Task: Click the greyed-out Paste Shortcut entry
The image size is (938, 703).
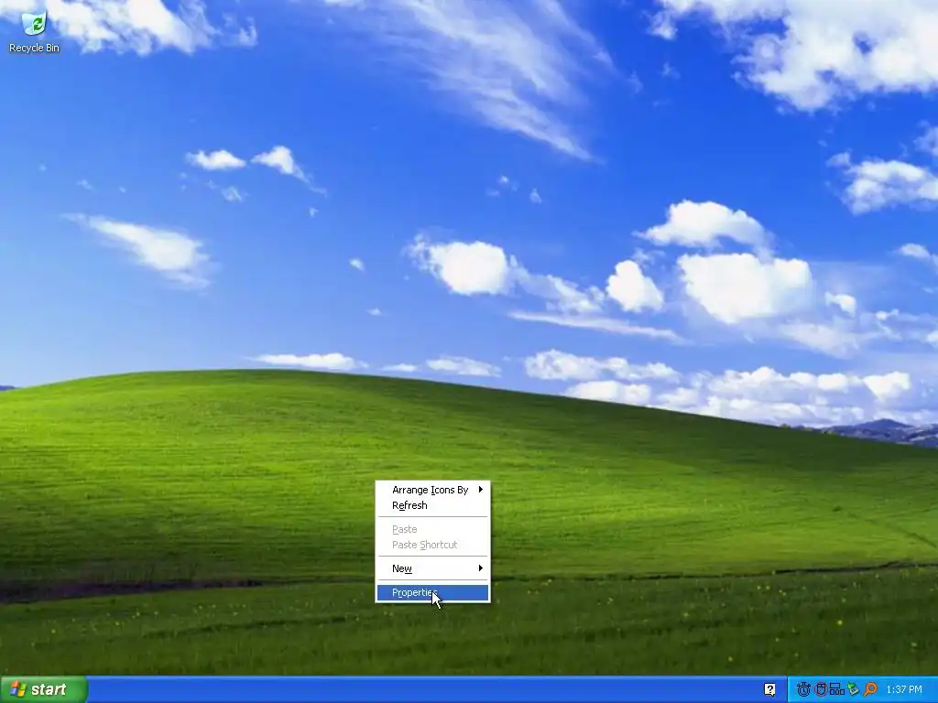Action: [x=432, y=545]
